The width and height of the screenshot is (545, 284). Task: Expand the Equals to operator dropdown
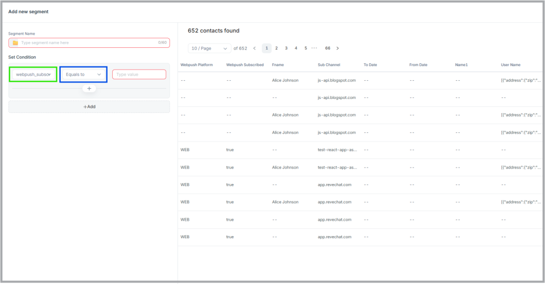tap(84, 74)
